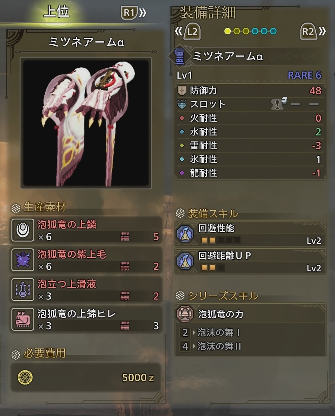Click the 泡狐竜の紫上毛 fur material icon
The height and width of the screenshot is (416, 335).
[x=23, y=260]
